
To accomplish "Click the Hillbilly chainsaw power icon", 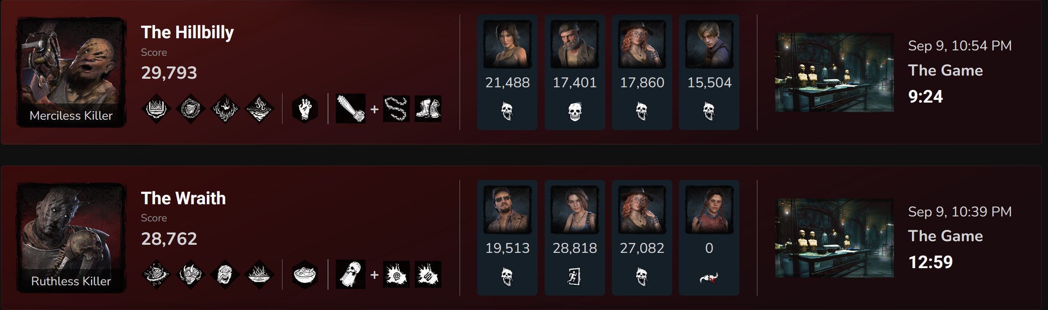I will point(351,108).
